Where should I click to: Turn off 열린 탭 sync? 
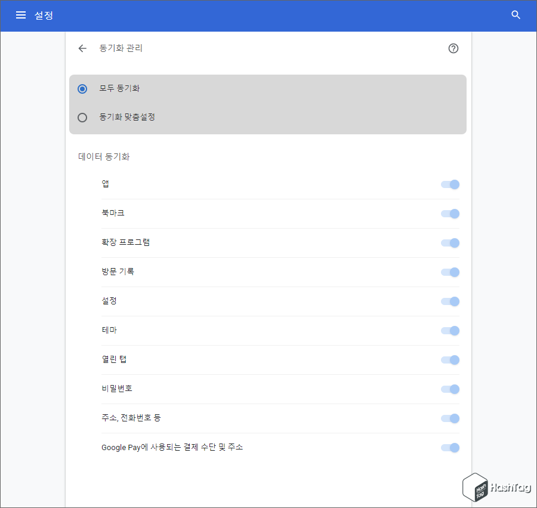pyautogui.click(x=450, y=360)
